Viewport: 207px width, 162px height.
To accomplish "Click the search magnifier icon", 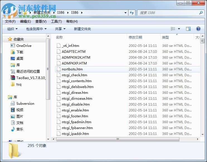I will coord(201,13).
